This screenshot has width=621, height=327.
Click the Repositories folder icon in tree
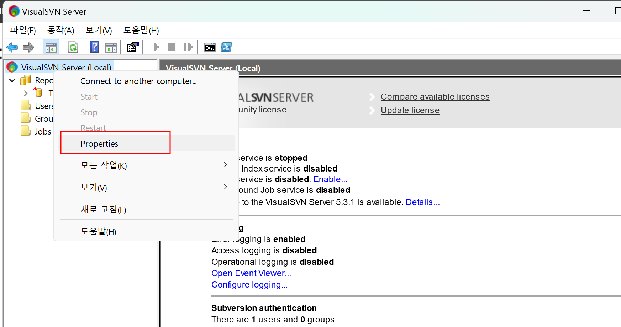(25, 80)
